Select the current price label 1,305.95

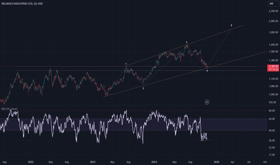coord(273,66)
